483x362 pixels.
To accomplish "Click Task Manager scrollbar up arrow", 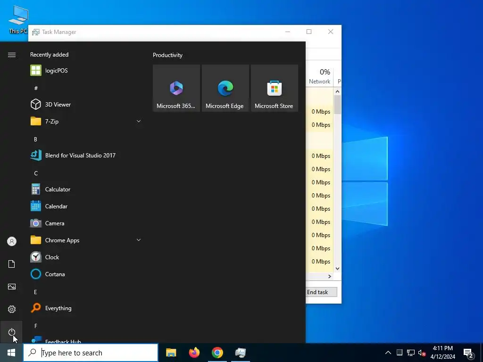I will (338, 91).
